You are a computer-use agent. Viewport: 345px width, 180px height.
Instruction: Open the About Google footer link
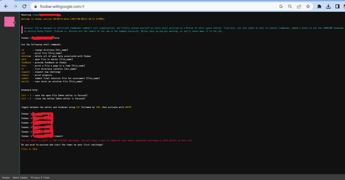[20, 178]
